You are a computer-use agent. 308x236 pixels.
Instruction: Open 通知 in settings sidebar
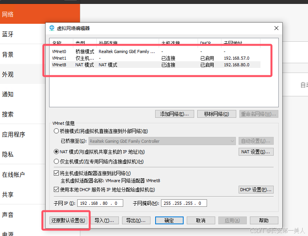(x=23, y=94)
